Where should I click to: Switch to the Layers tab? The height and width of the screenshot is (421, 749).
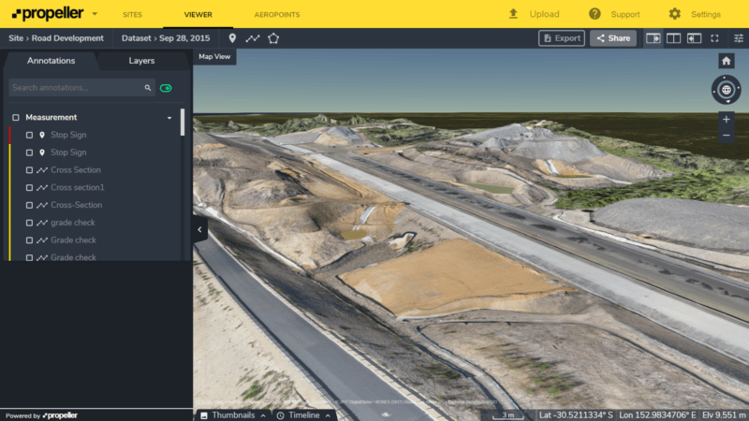(x=141, y=61)
